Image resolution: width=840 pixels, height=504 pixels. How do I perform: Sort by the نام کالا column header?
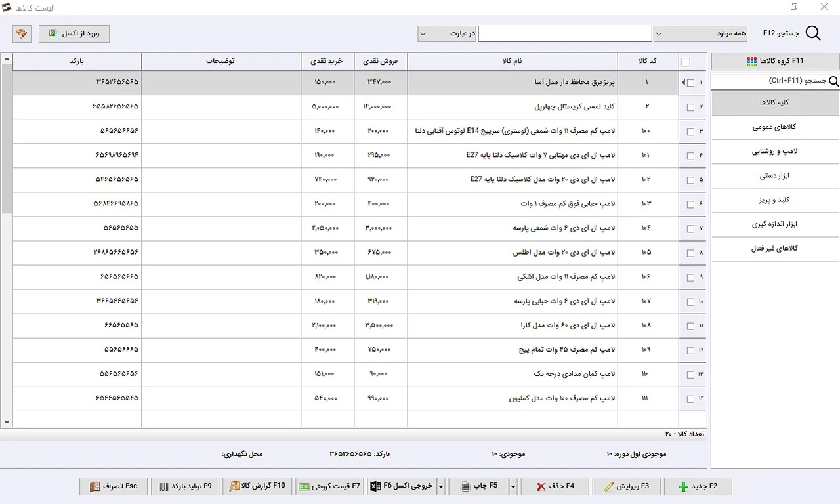pos(513,61)
